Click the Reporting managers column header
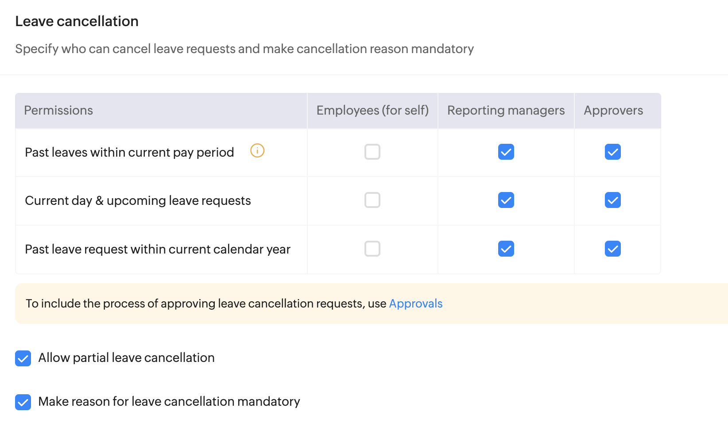The image size is (728, 423). click(506, 111)
